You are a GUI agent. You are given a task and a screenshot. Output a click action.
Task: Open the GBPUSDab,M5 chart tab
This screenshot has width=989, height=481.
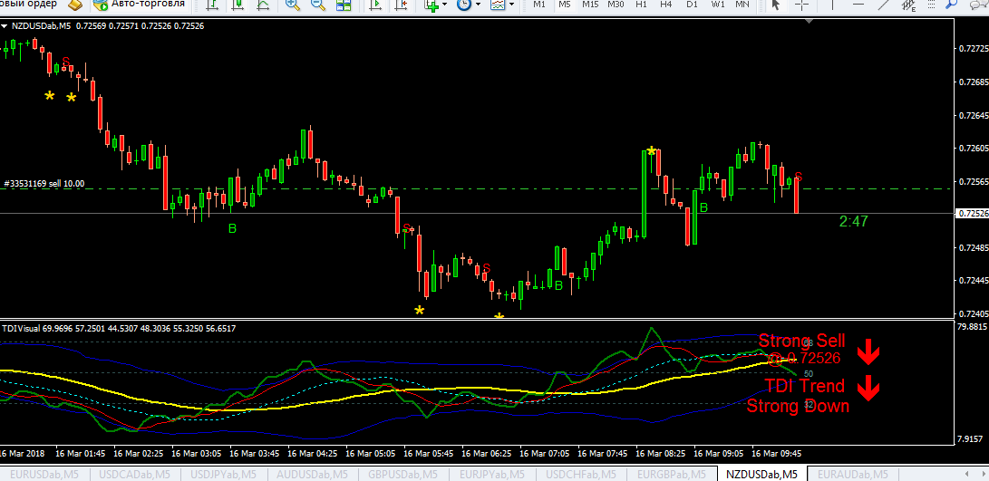click(x=403, y=474)
